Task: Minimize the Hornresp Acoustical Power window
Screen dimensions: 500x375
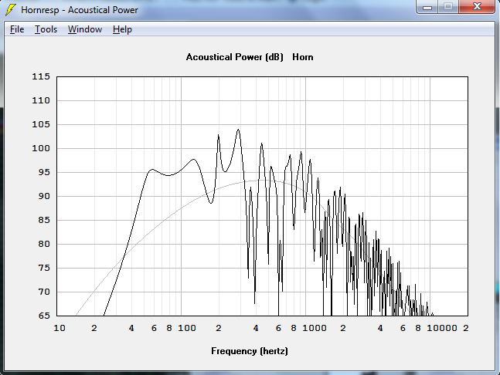Action: tap(427, 7)
